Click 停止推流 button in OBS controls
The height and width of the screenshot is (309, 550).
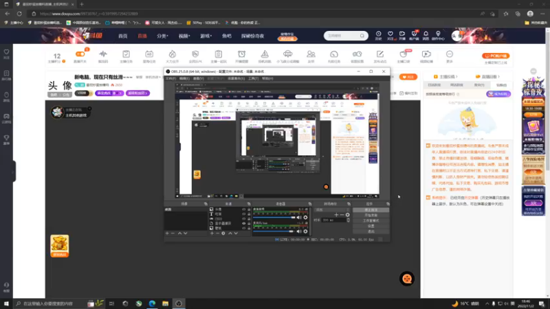tap(371, 210)
